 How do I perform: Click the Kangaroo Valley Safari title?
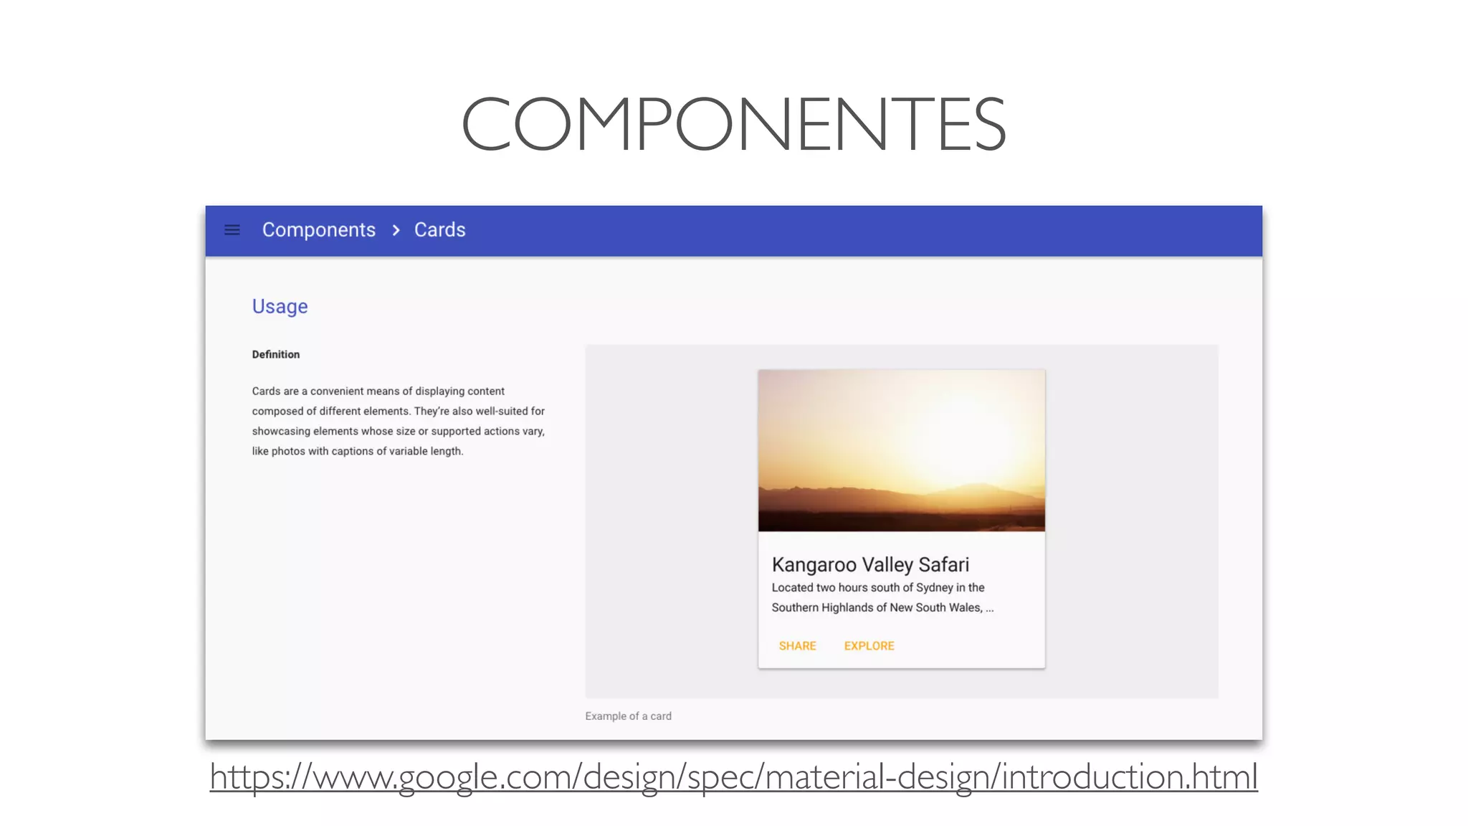coord(870,564)
